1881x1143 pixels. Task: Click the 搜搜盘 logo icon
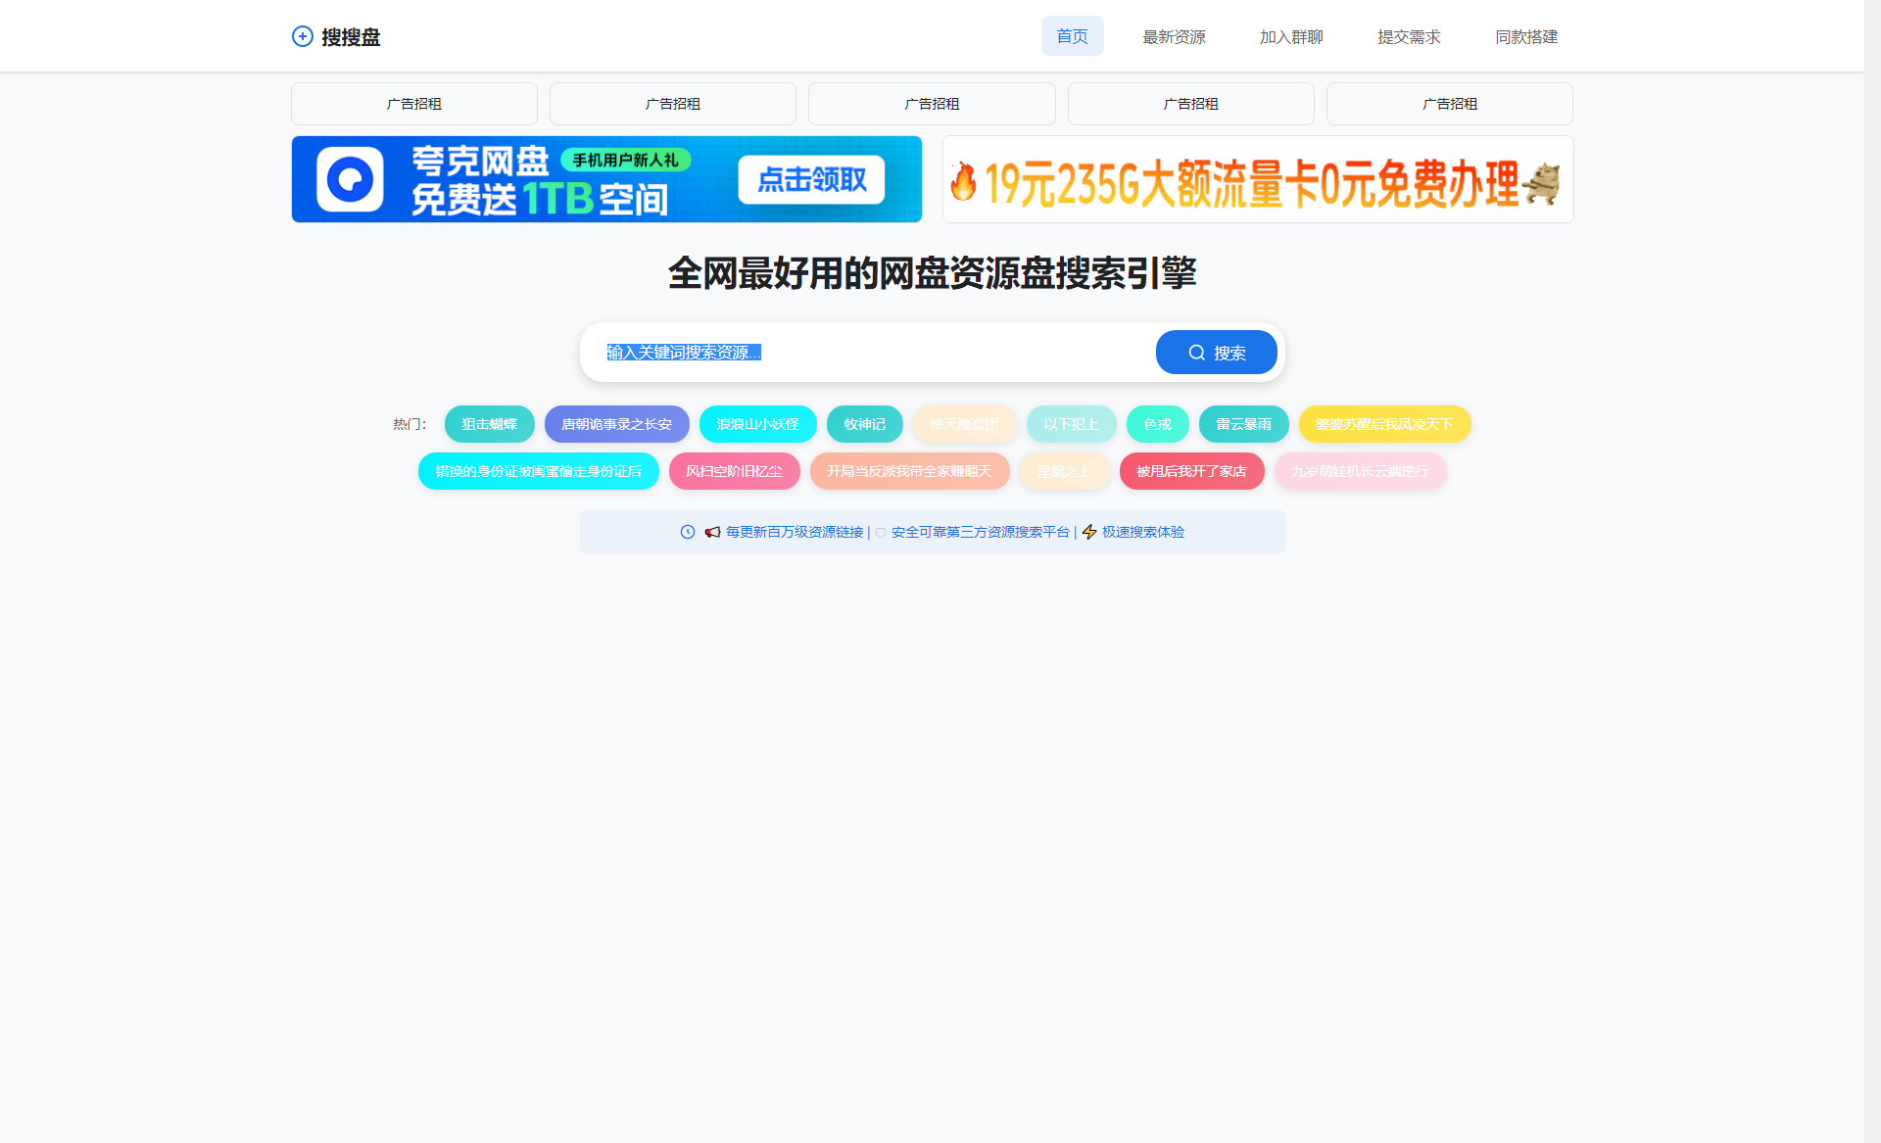click(302, 36)
